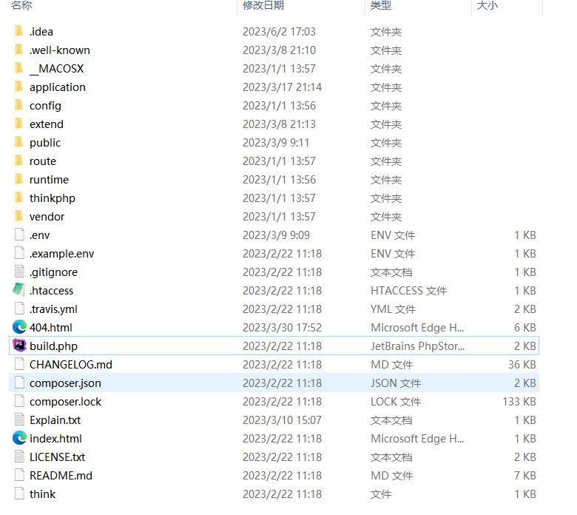Click the 6 KB size value

[x=524, y=328]
